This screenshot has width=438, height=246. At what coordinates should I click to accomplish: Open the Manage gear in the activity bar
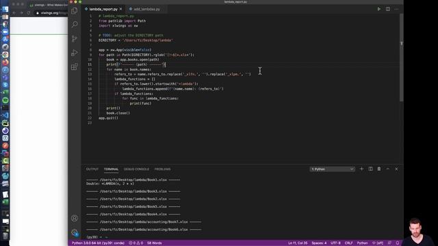[x=75, y=232]
